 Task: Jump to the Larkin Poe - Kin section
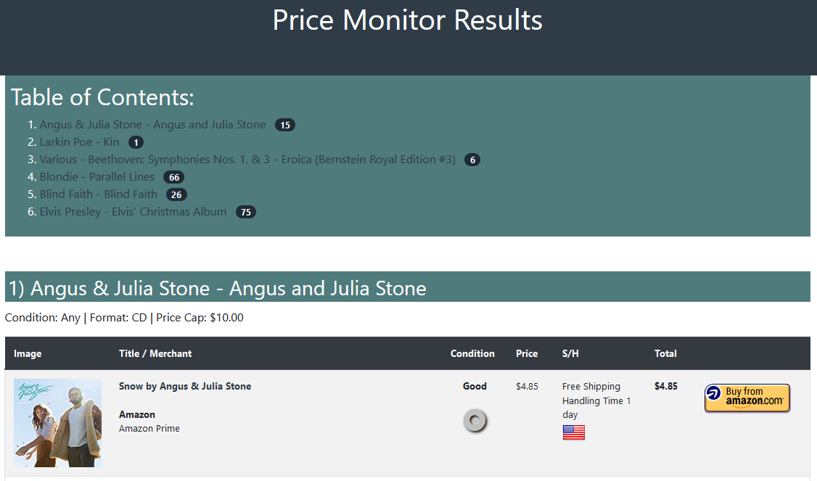(x=79, y=142)
